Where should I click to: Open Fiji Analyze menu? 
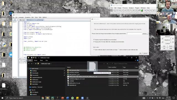[x=131, y=8]
